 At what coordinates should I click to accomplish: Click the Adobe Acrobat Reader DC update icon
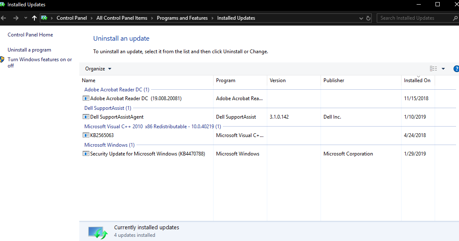tap(86, 98)
